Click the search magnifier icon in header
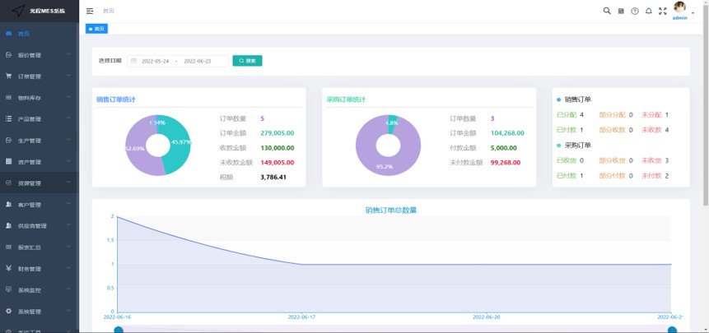709x333 pixels. pyautogui.click(x=607, y=11)
